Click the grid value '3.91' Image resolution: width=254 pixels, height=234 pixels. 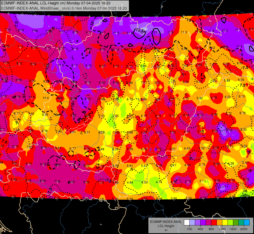tap(157, 83)
